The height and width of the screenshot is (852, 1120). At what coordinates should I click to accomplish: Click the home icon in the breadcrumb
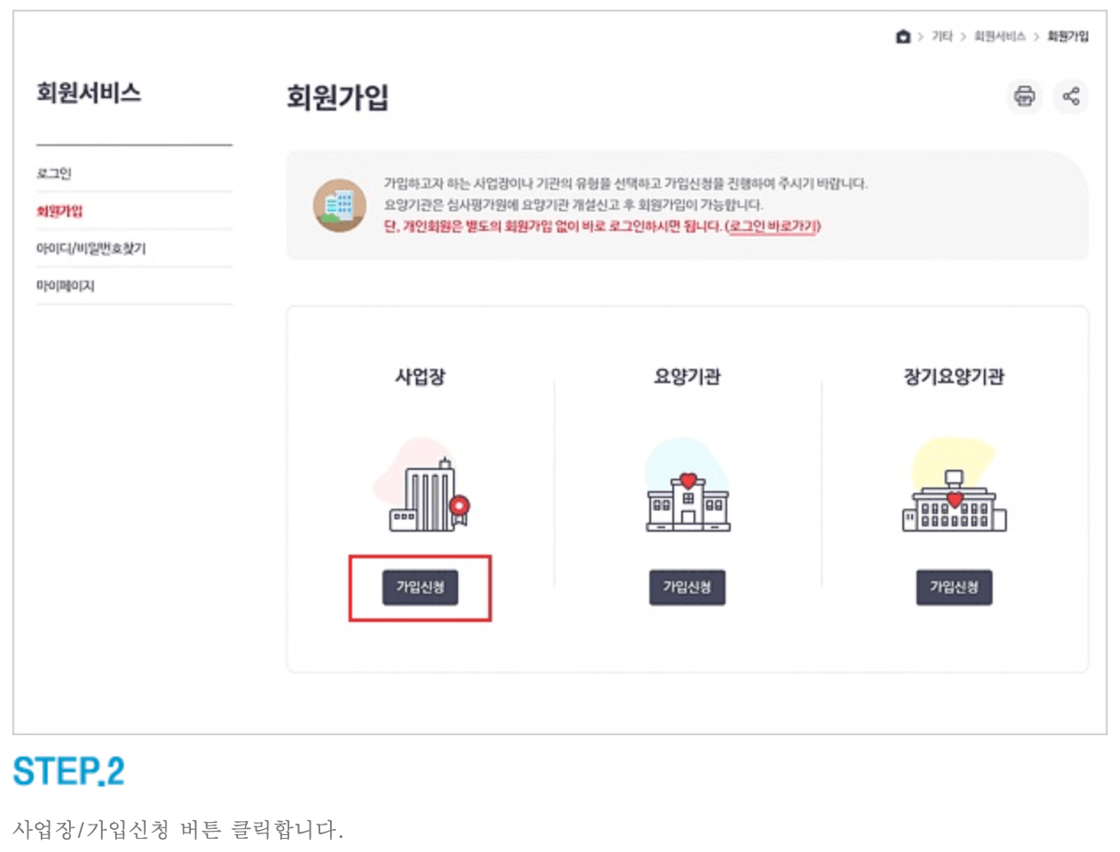click(x=901, y=37)
